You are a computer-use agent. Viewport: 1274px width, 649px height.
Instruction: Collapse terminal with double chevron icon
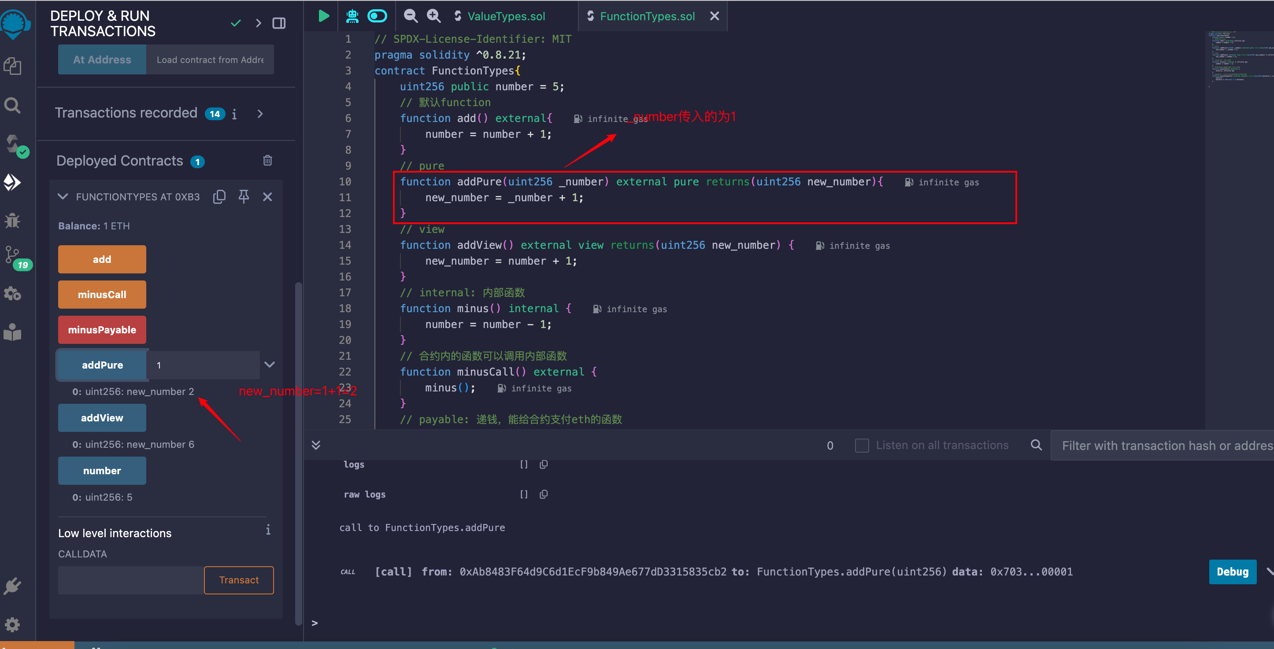(316, 445)
